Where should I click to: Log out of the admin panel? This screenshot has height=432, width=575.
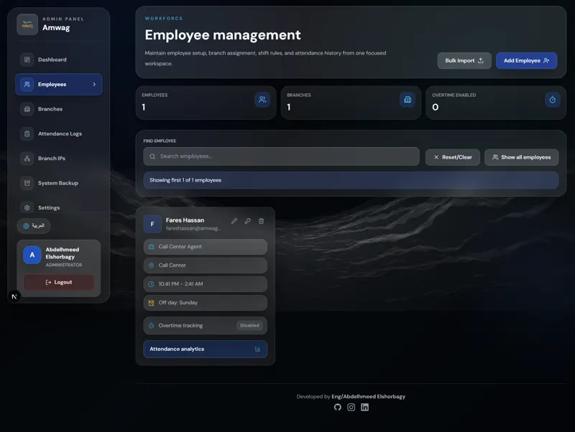tap(59, 282)
